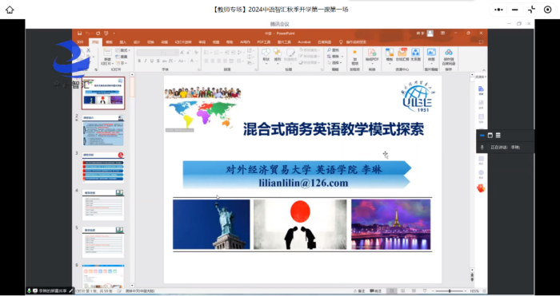Toggle Normal view in the status bar
This screenshot has width=560, height=296.
[392, 291]
